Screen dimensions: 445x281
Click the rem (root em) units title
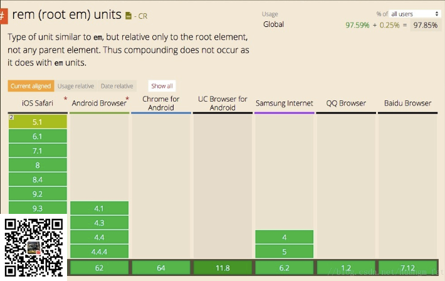(67, 14)
